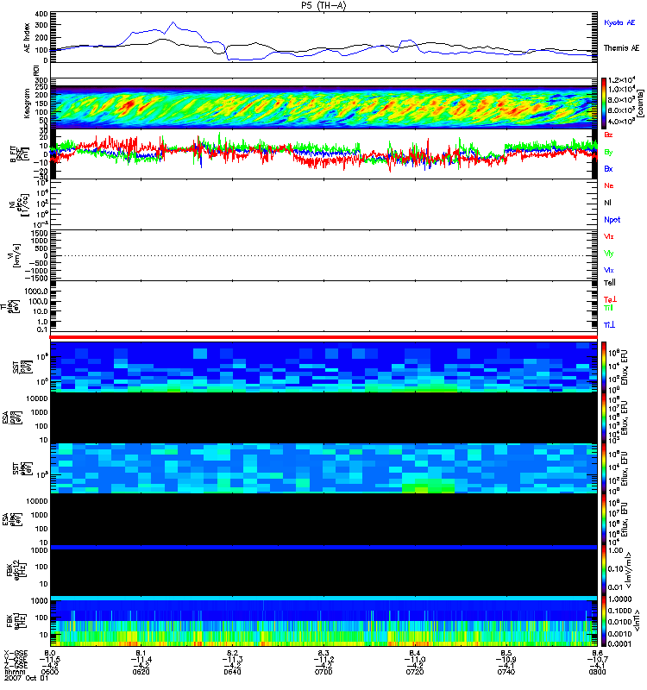Click the date label "2007 Oct 01"

(x=26, y=679)
